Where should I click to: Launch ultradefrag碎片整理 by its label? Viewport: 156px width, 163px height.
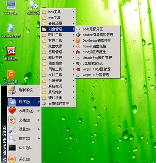97,58
